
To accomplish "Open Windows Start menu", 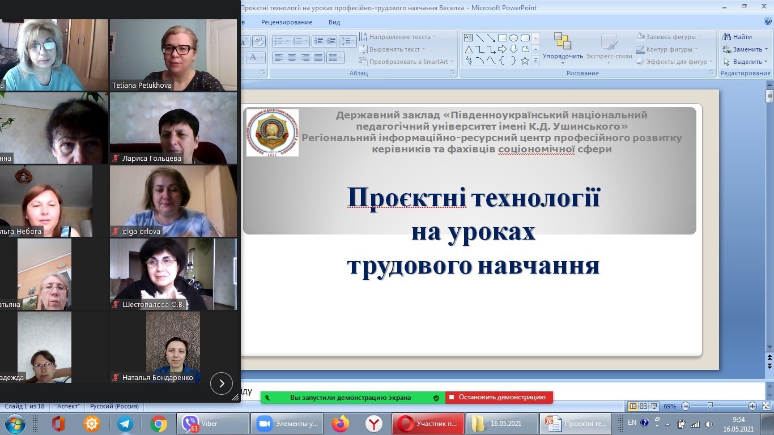I will 14,424.
